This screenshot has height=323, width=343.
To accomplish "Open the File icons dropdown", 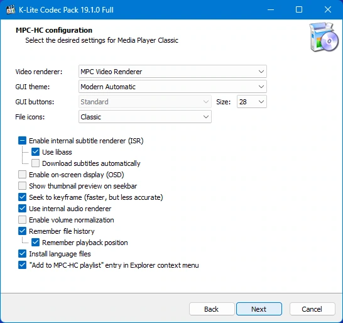I will point(145,117).
